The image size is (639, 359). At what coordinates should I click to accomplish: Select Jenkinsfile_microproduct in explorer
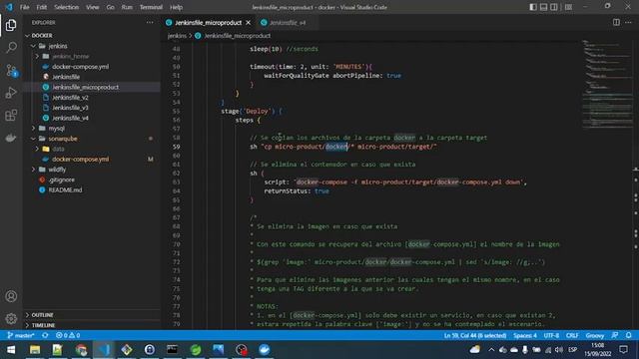pos(86,87)
